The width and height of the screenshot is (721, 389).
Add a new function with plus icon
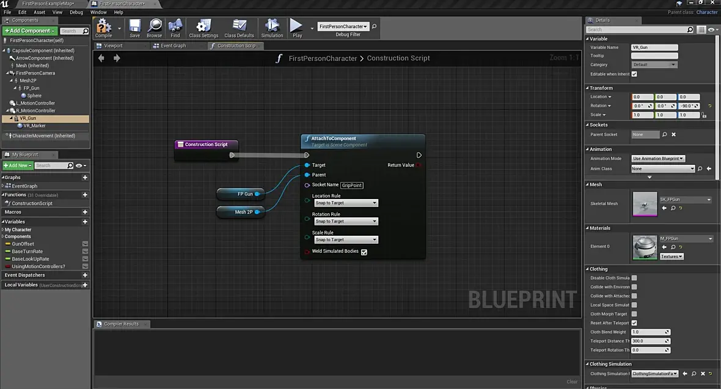coord(85,195)
